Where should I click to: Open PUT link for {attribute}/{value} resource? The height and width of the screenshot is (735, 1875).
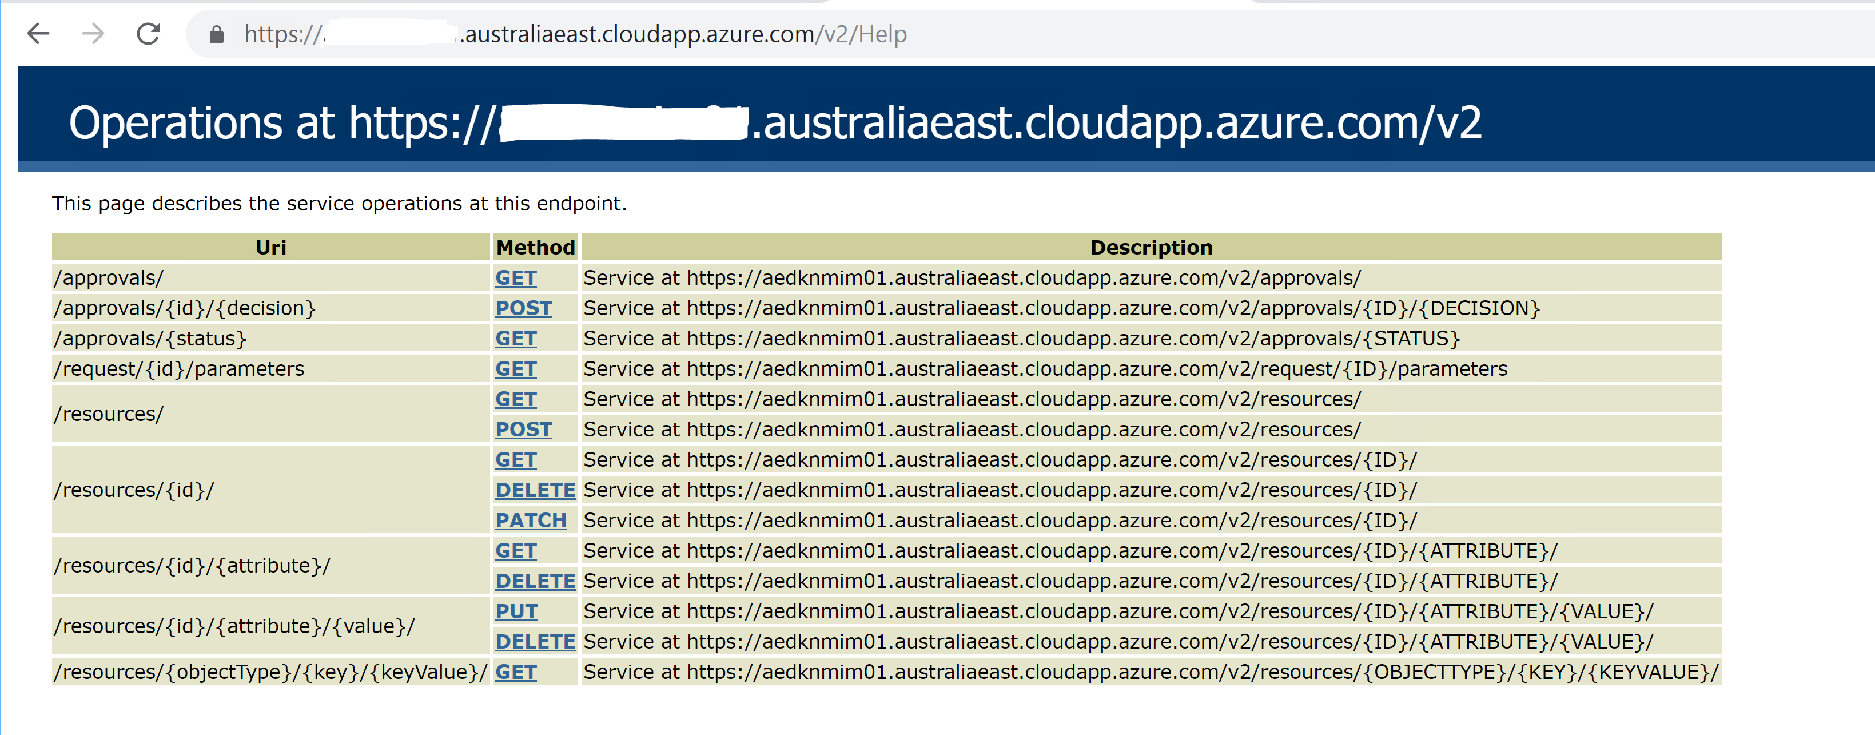coord(516,612)
